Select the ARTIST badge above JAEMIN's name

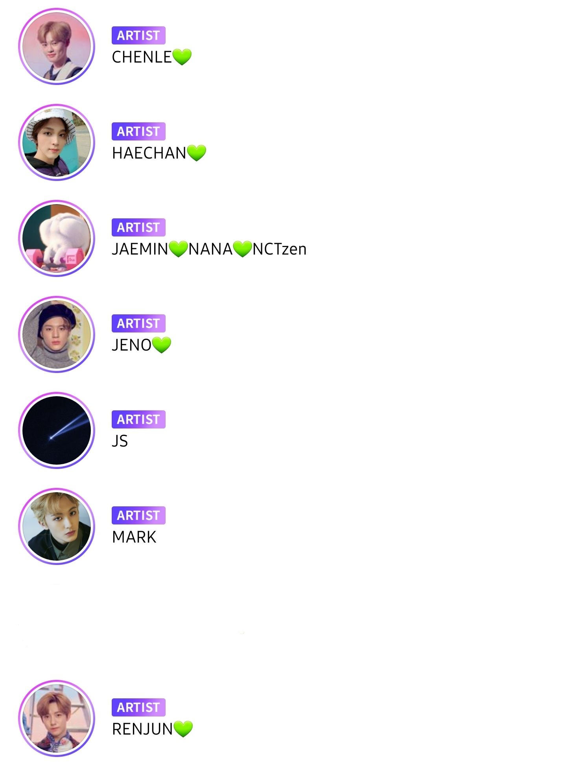(138, 227)
